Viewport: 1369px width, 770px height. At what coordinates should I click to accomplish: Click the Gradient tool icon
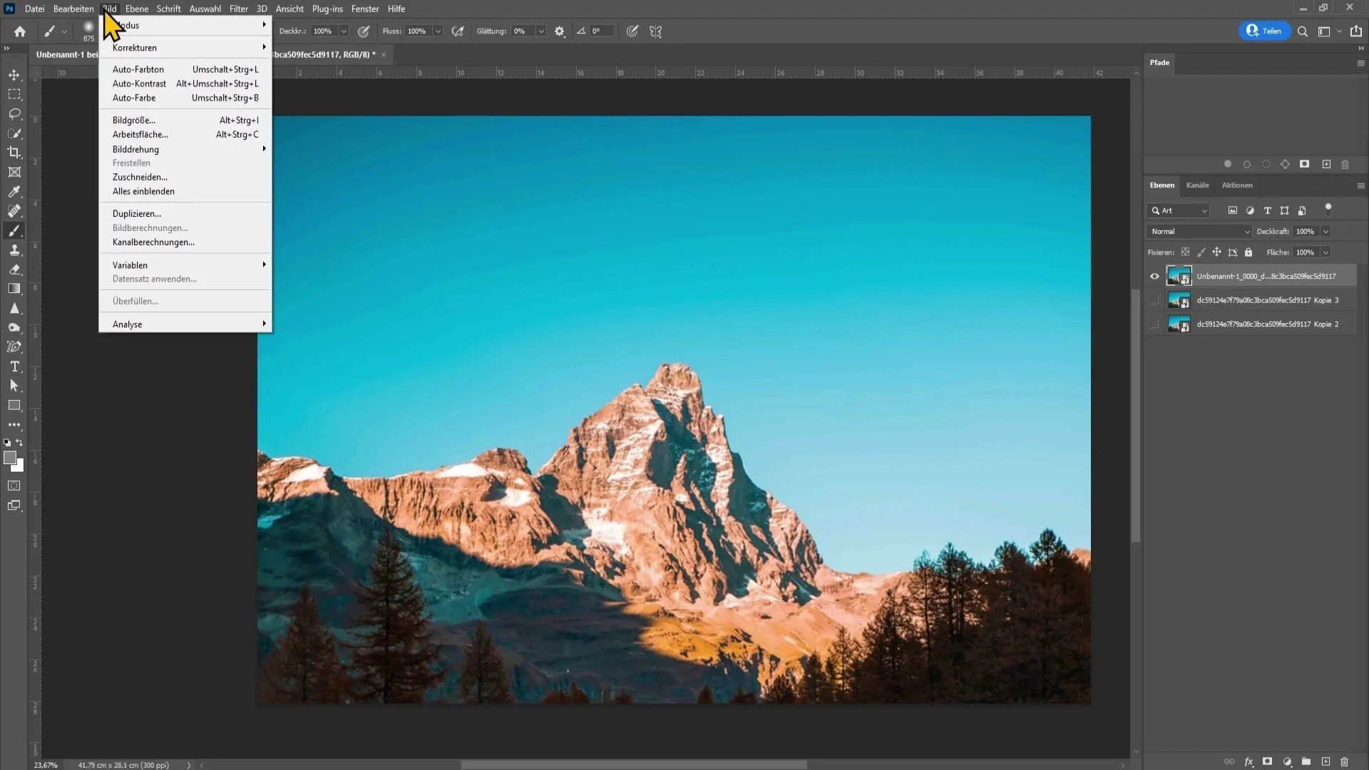coord(14,289)
